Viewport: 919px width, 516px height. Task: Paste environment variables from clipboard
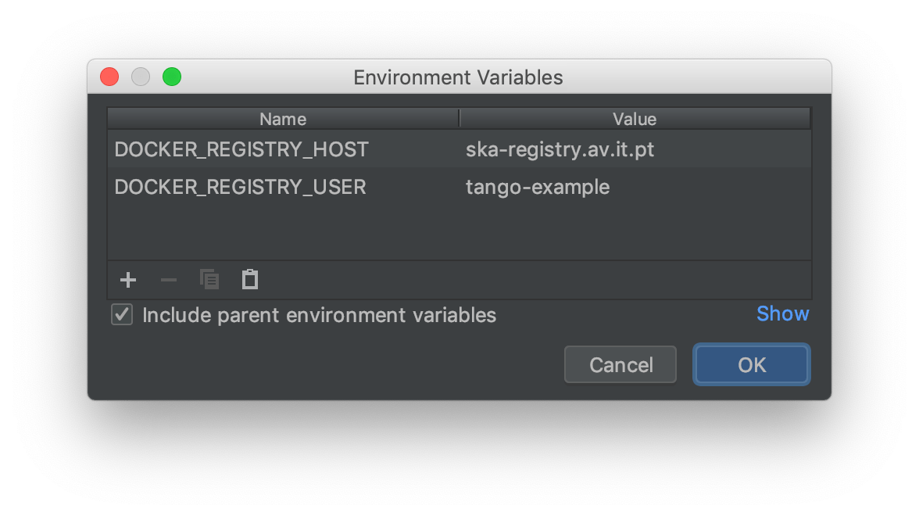(249, 279)
